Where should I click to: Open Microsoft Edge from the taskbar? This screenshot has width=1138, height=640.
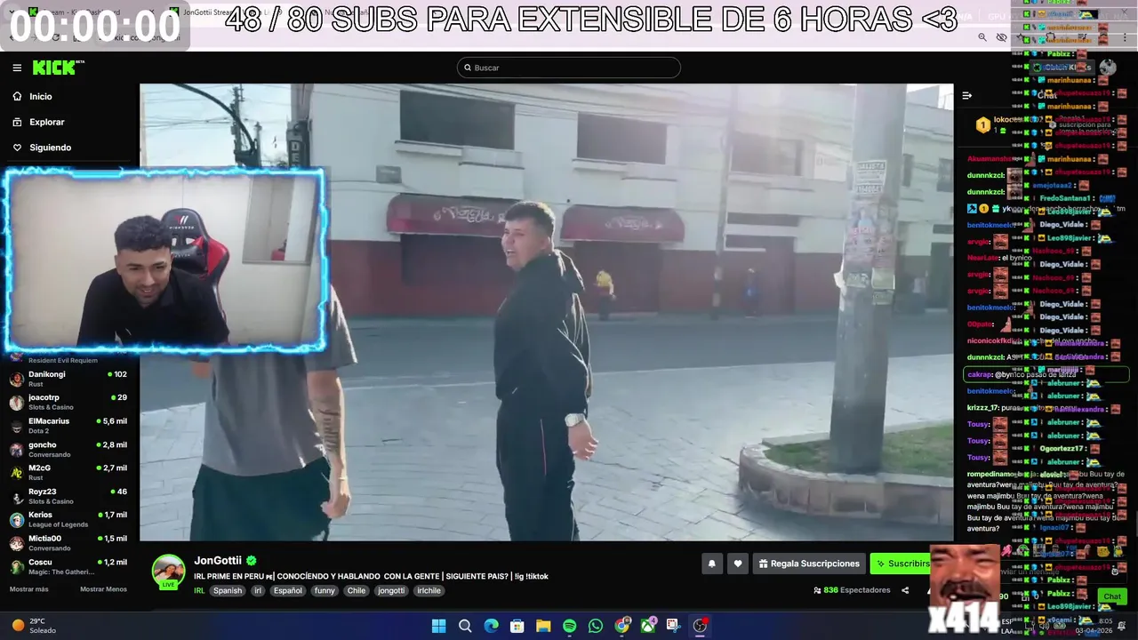(x=491, y=626)
